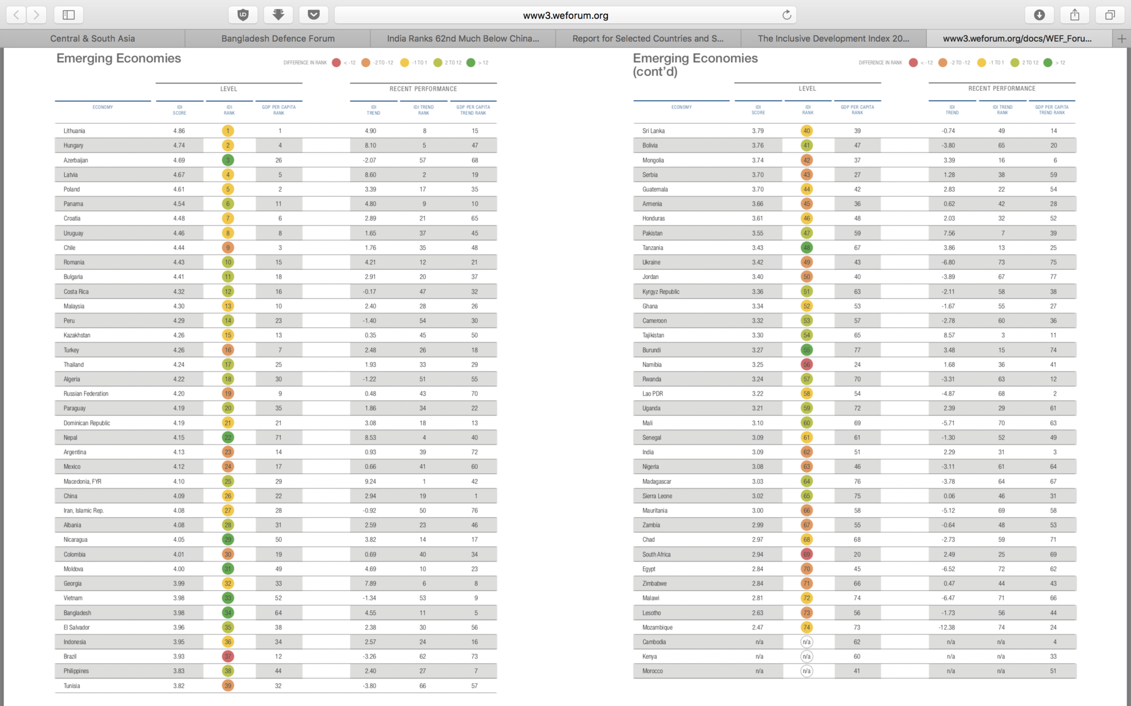1131x706 pixels.
Task: Click the Pakistan economy name
Action: pos(652,233)
